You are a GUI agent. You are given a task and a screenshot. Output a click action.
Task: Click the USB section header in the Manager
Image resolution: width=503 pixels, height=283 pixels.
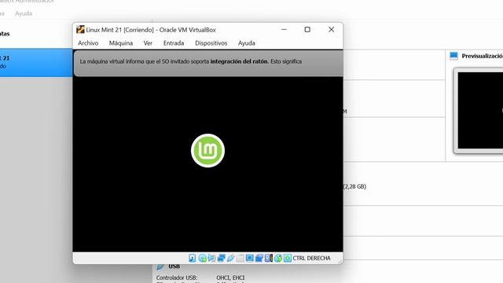(174, 266)
